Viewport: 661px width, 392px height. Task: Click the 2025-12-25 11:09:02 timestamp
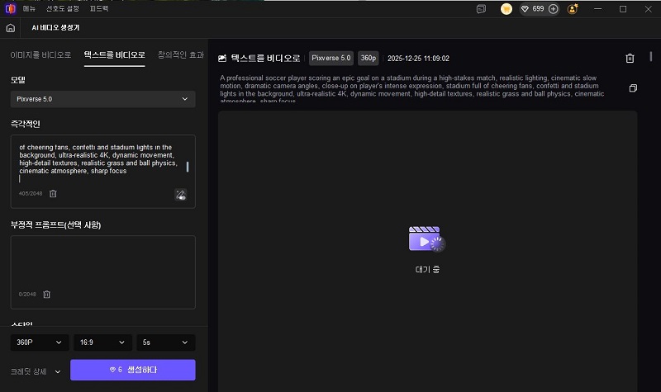418,59
